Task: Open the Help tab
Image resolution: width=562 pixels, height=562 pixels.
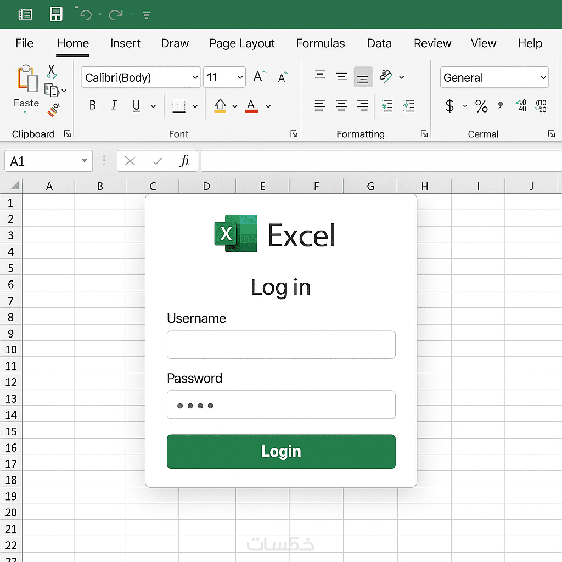Action: [530, 43]
